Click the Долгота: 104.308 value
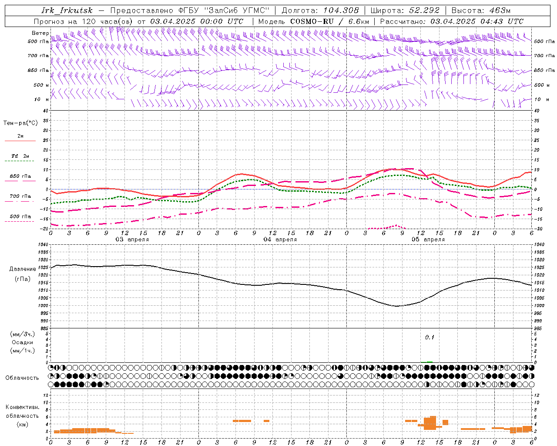The image size is (557, 446). pos(320,10)
